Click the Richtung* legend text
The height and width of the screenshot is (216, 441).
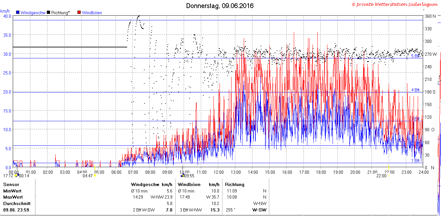click(x=60, y=13)
